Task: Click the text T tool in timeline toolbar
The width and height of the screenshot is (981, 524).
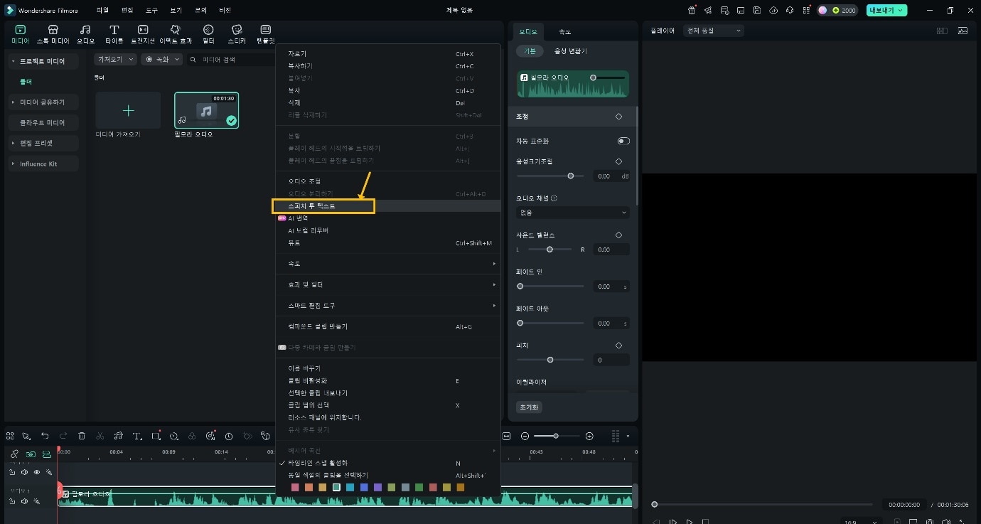Action: coord(137,436)
